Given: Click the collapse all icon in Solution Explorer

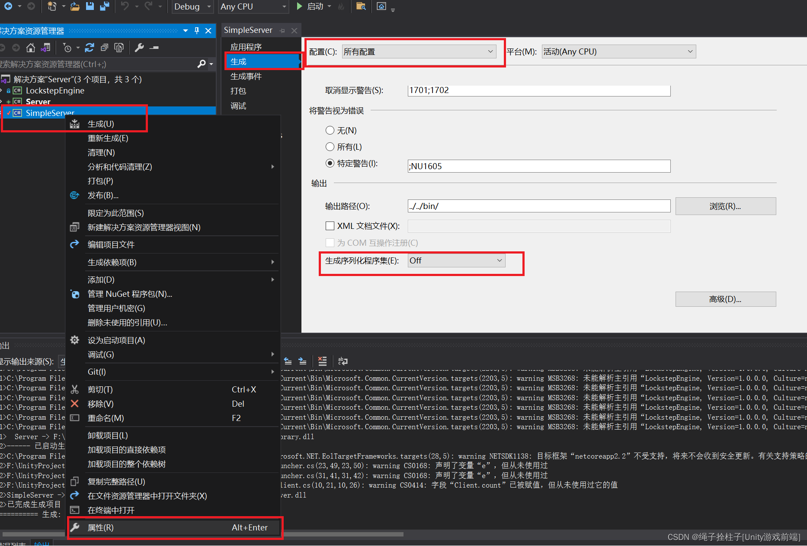Looking at the screenshot, I should coord(104,48).
